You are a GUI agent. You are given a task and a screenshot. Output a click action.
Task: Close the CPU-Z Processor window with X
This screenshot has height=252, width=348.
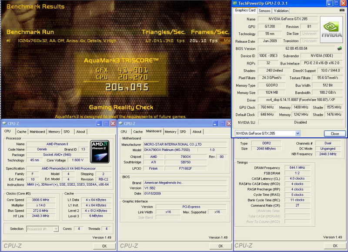(113, 123)
